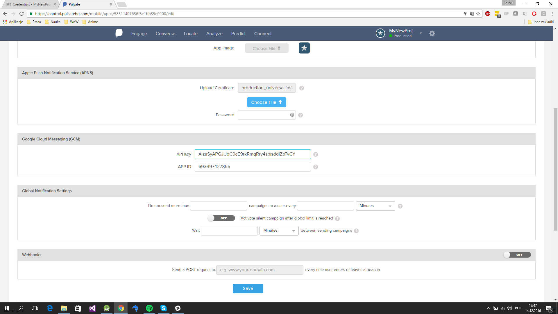
Task: Click the App Image star thumbnail
Action: tap(304, 48)
